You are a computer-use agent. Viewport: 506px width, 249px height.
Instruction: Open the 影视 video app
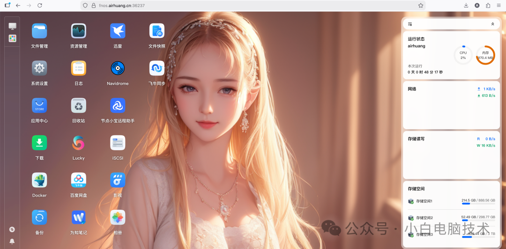[118, 180]
